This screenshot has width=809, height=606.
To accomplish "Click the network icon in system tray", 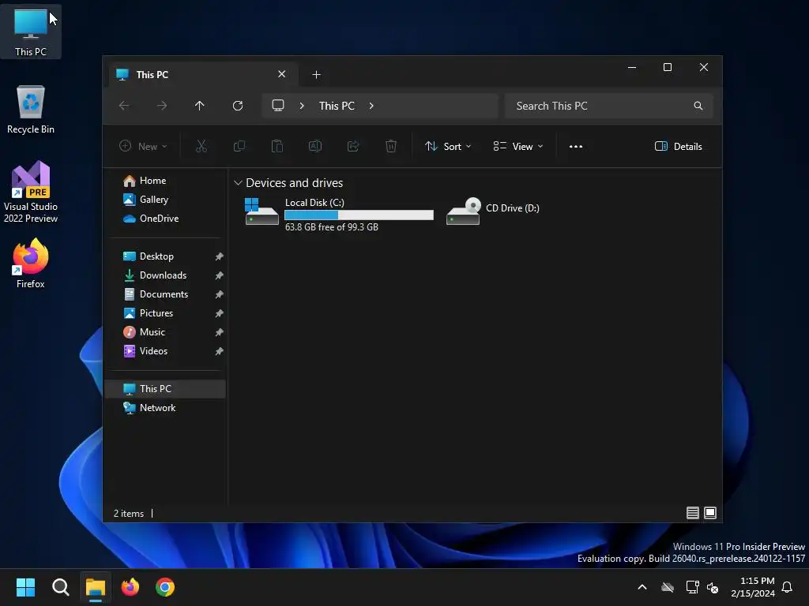I will pos(692,587).
